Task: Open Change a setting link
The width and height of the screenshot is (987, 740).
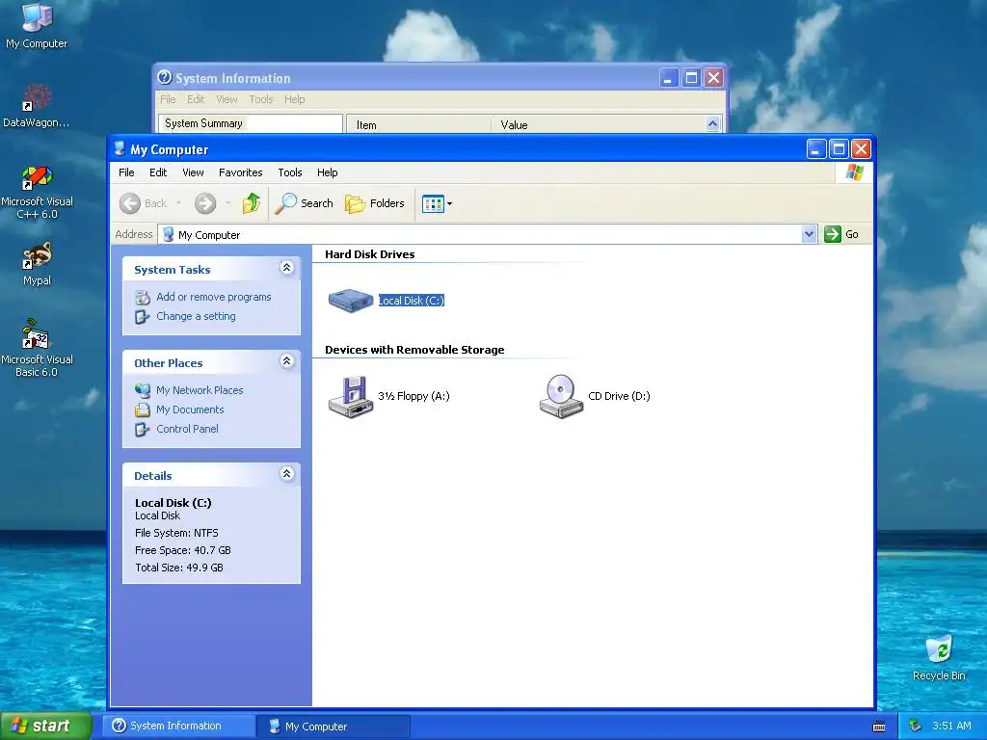Action: point(196,316)
